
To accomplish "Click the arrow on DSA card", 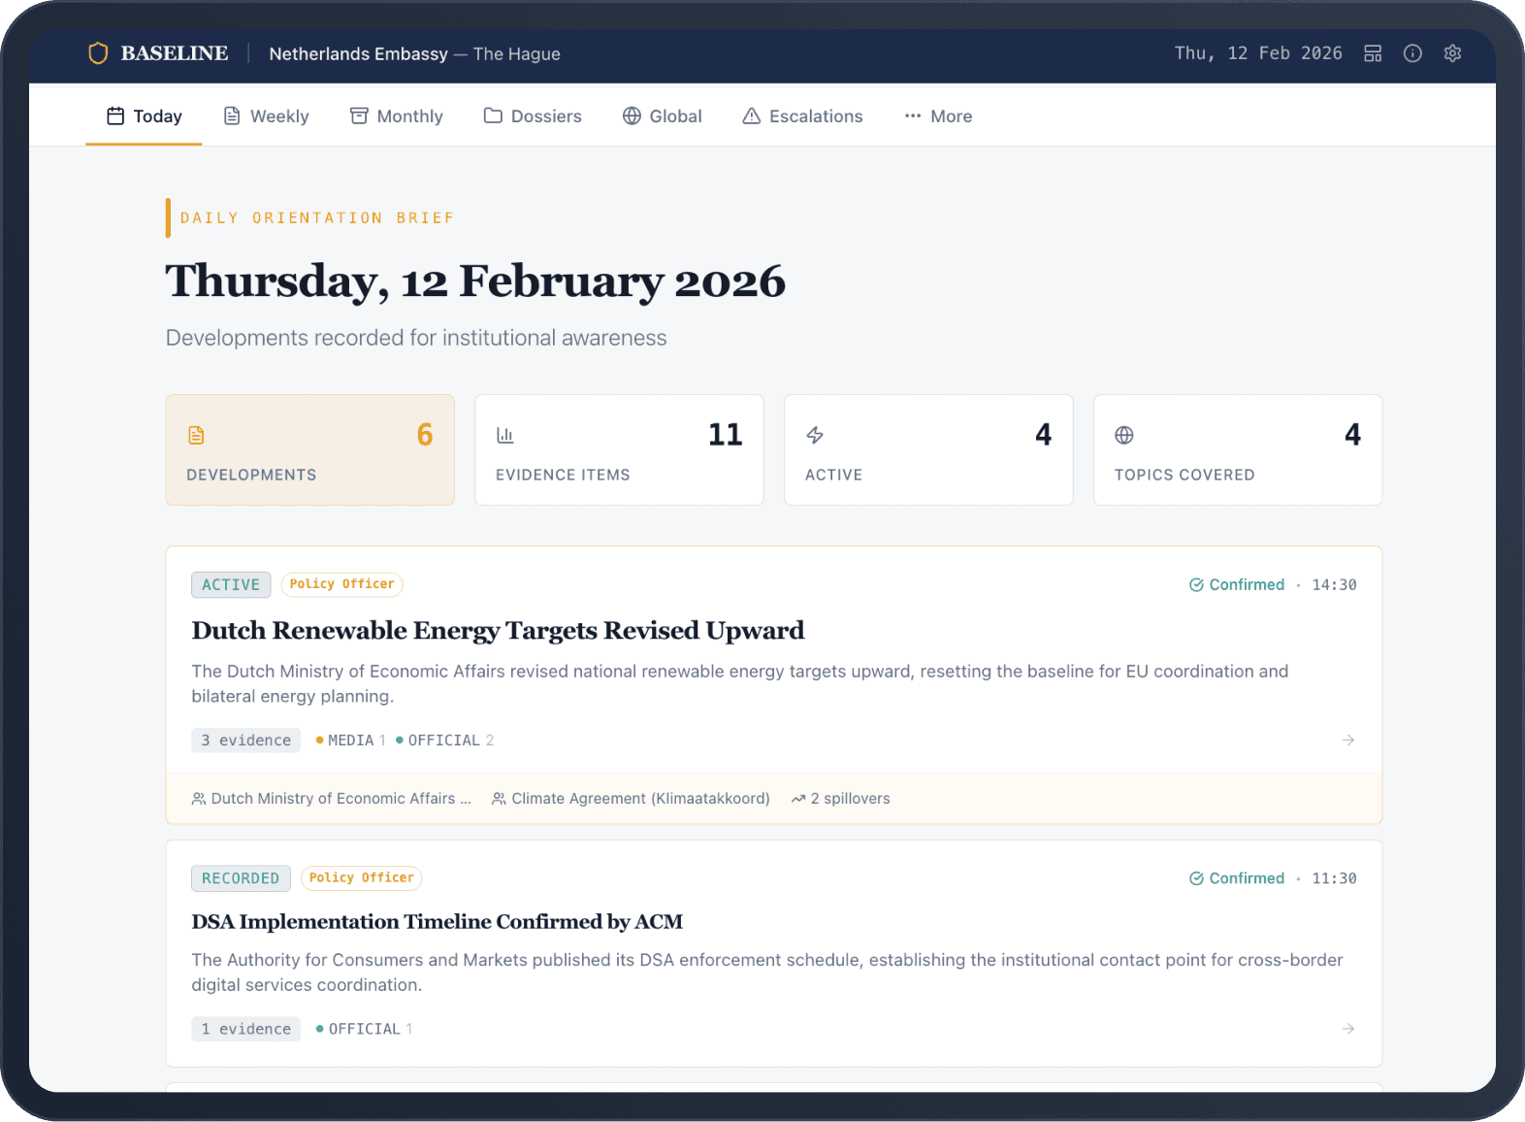I will pyautogui.click(x=1348, y=1029).
